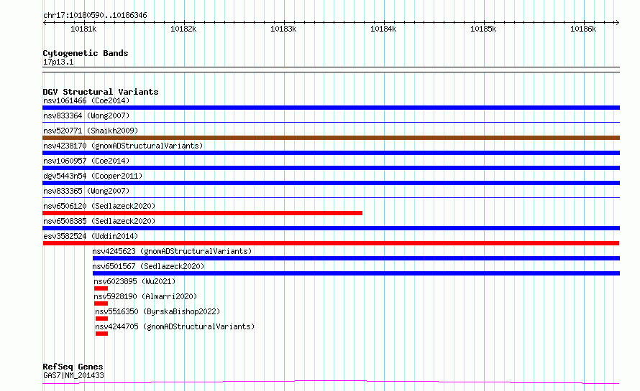Open esv3582524 (Uddin2014) variant label

pos(91,236)
